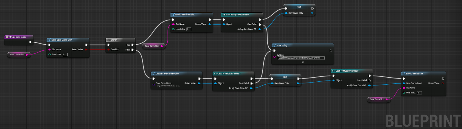
Task: Click Save Game to Slot exec input pin
Action: [404, 78]
